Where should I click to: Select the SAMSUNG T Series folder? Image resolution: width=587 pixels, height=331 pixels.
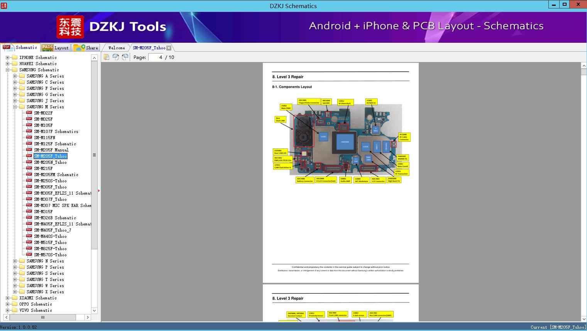coord(45,279)
